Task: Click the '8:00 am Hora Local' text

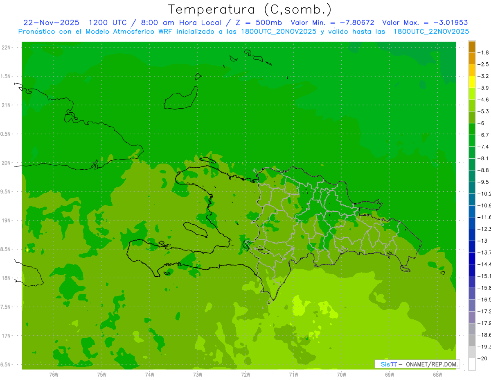Action: 181,23
